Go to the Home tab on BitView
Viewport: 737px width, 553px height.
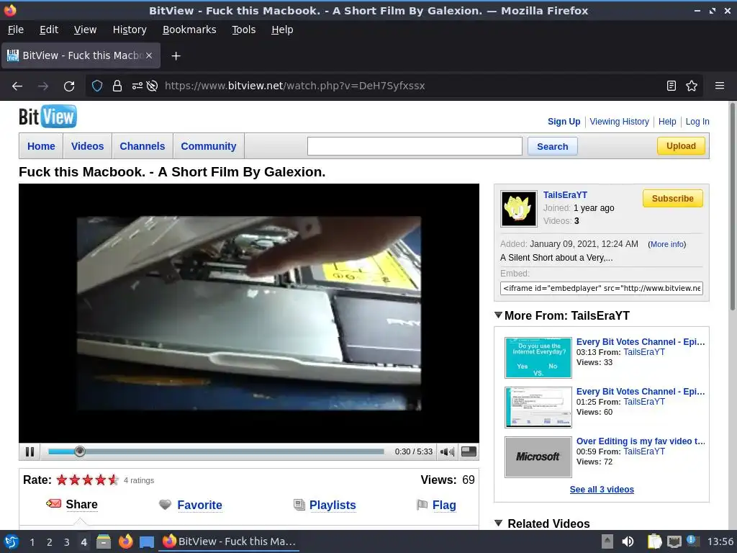coord(41,146)
